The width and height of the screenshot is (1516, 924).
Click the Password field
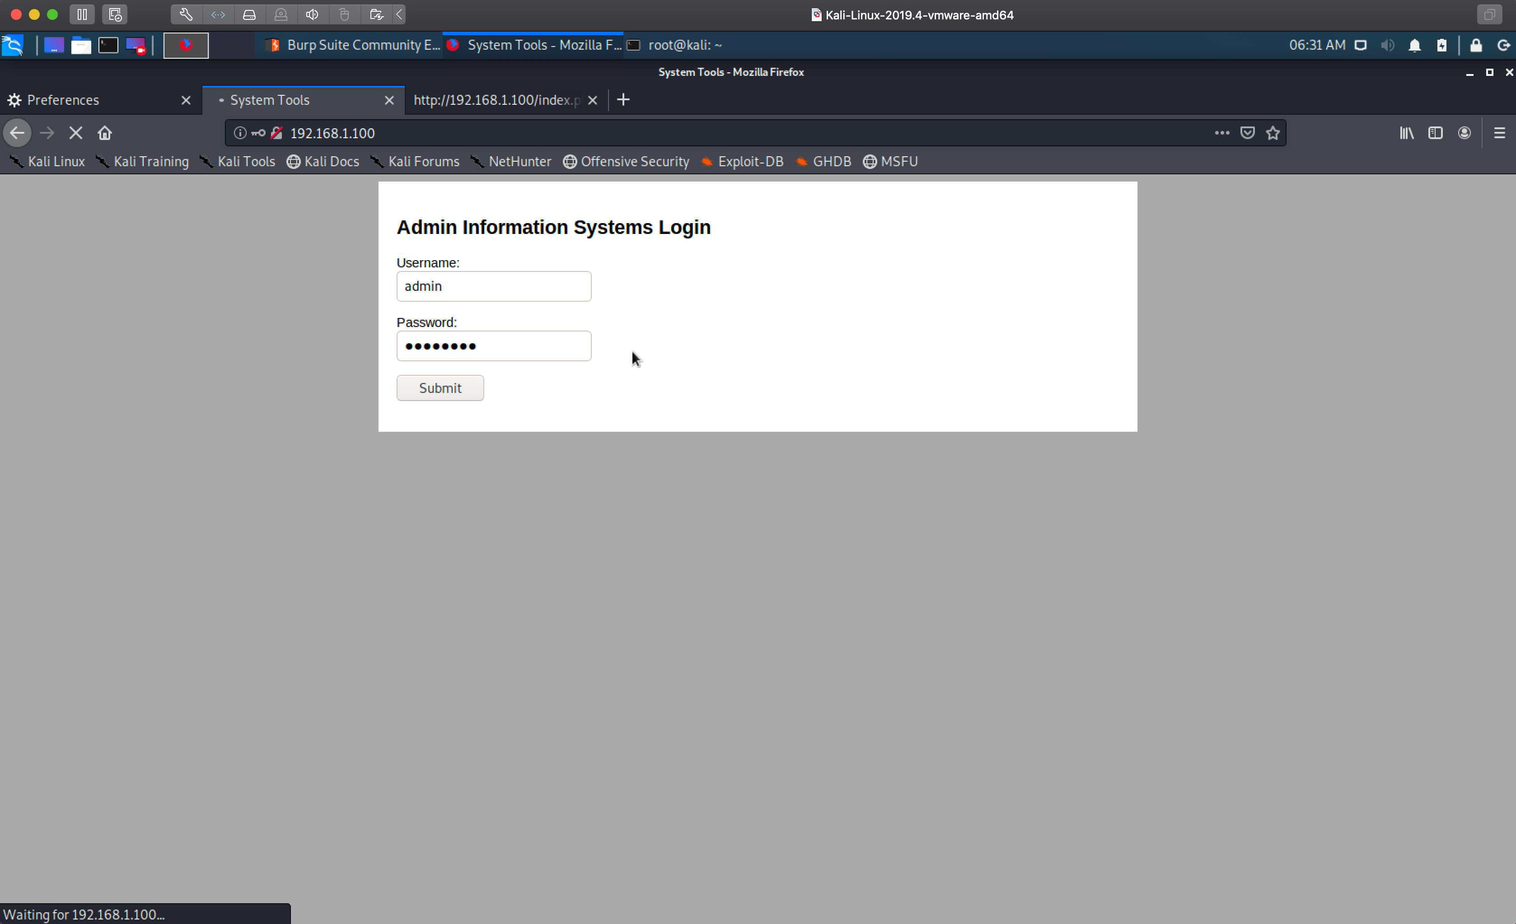pyautogui.click(x=493, y=346)
